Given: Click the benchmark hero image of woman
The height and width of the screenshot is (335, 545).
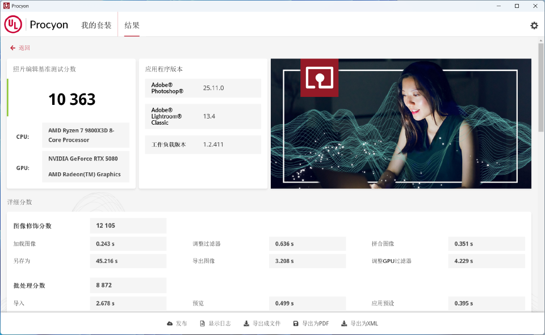Looking at the screenshot, I should [x=401, y=124].
